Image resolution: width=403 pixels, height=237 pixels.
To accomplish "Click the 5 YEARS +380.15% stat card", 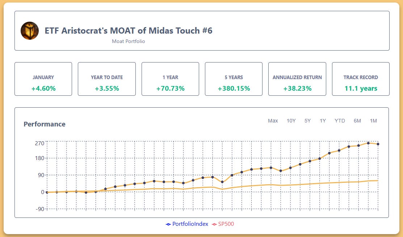I will (x=234, y=79).
